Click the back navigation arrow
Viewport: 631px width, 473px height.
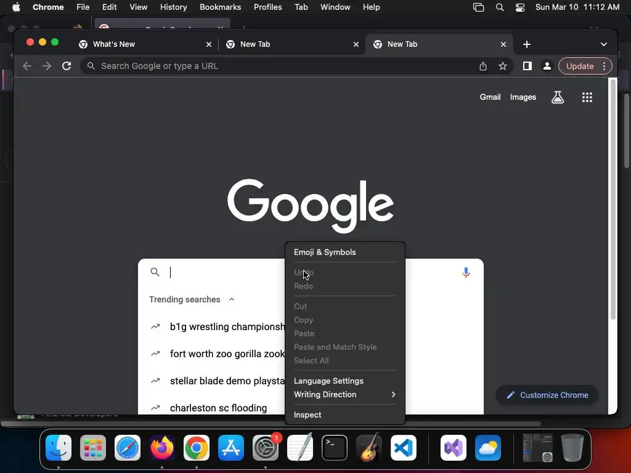(27, 66)
